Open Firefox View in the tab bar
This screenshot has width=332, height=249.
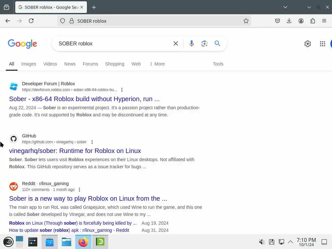6,7
